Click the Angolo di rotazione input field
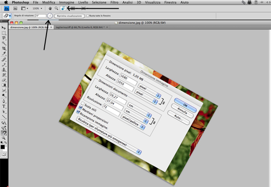Viewport: 271px width, 187px height. pos(41,16)
